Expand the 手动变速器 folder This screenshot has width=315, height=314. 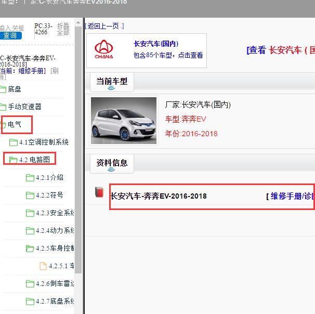click(25, 107)
